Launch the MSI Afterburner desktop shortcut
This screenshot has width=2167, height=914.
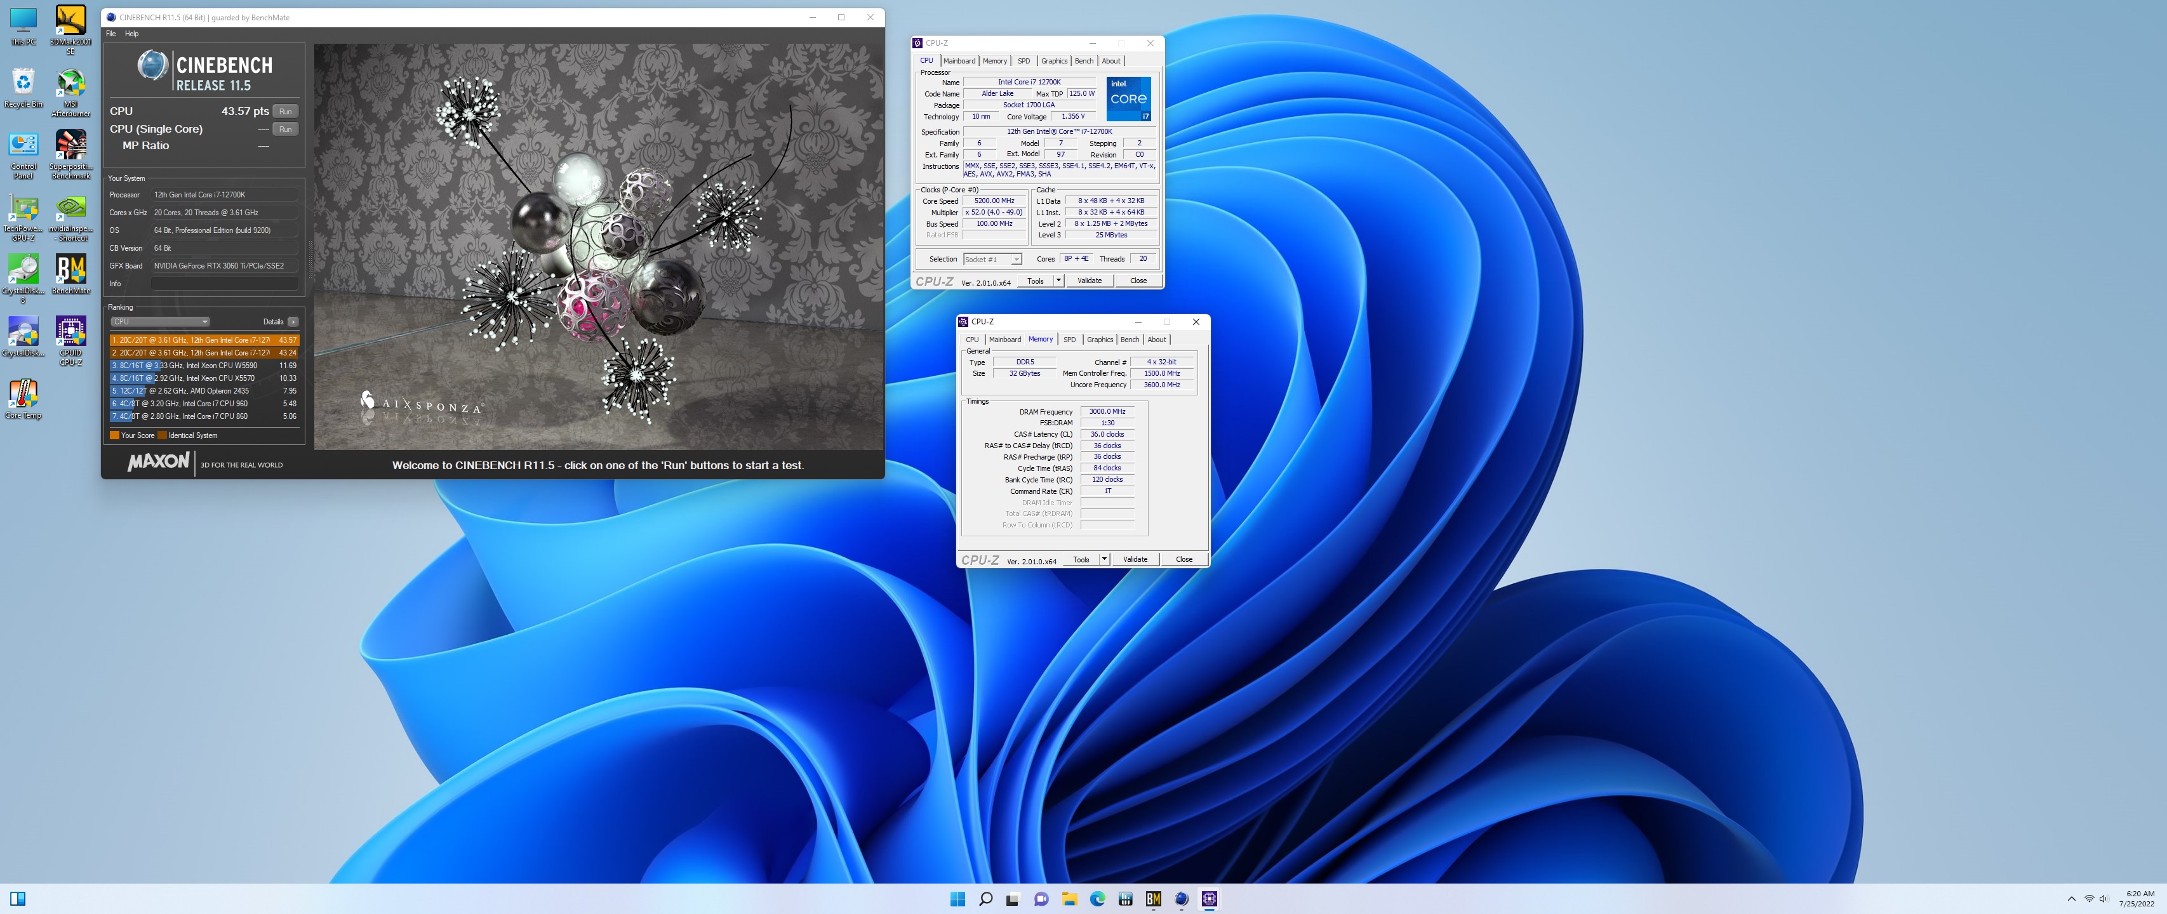point(70,93)
